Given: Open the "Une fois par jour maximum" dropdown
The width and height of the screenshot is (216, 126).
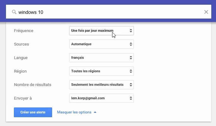Looking at the screenshot, I should [98, 31].
